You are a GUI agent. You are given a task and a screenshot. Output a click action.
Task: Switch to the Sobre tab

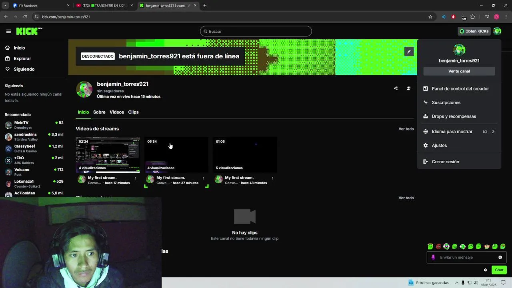click(x=99, y=112)
